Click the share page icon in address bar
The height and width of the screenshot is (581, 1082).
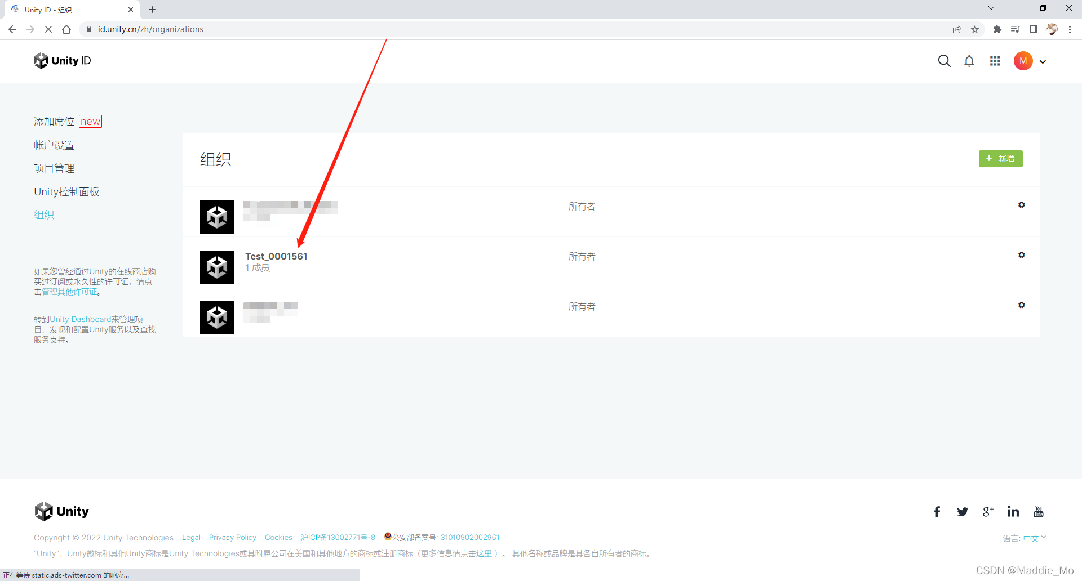[x=957, y=29]
